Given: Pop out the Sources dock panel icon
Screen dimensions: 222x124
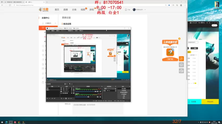Looking at the screenshot, I should point(73,87).
